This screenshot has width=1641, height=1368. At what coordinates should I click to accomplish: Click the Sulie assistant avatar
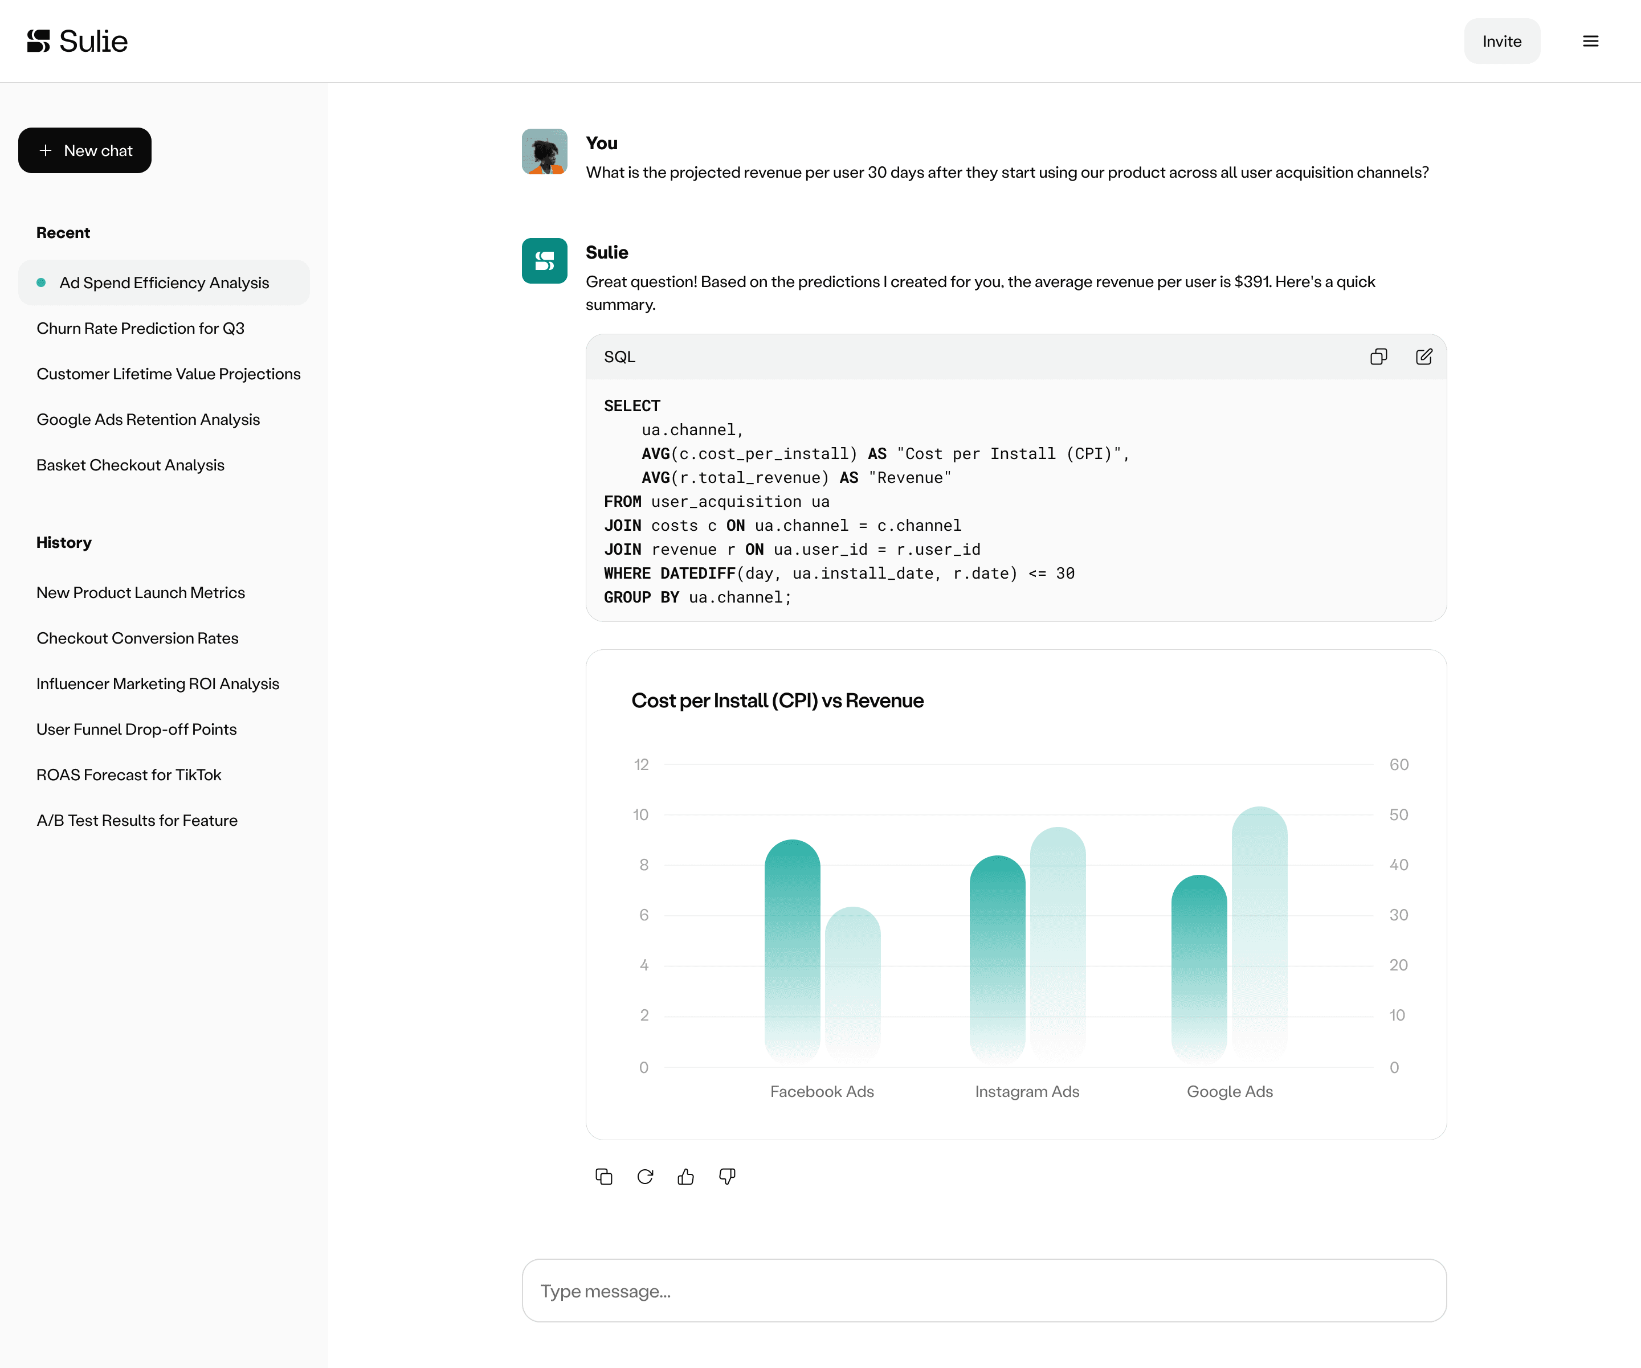coord(544,261)
